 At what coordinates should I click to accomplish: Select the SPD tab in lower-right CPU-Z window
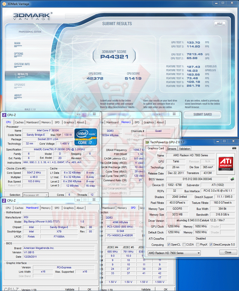coord(133,208)
